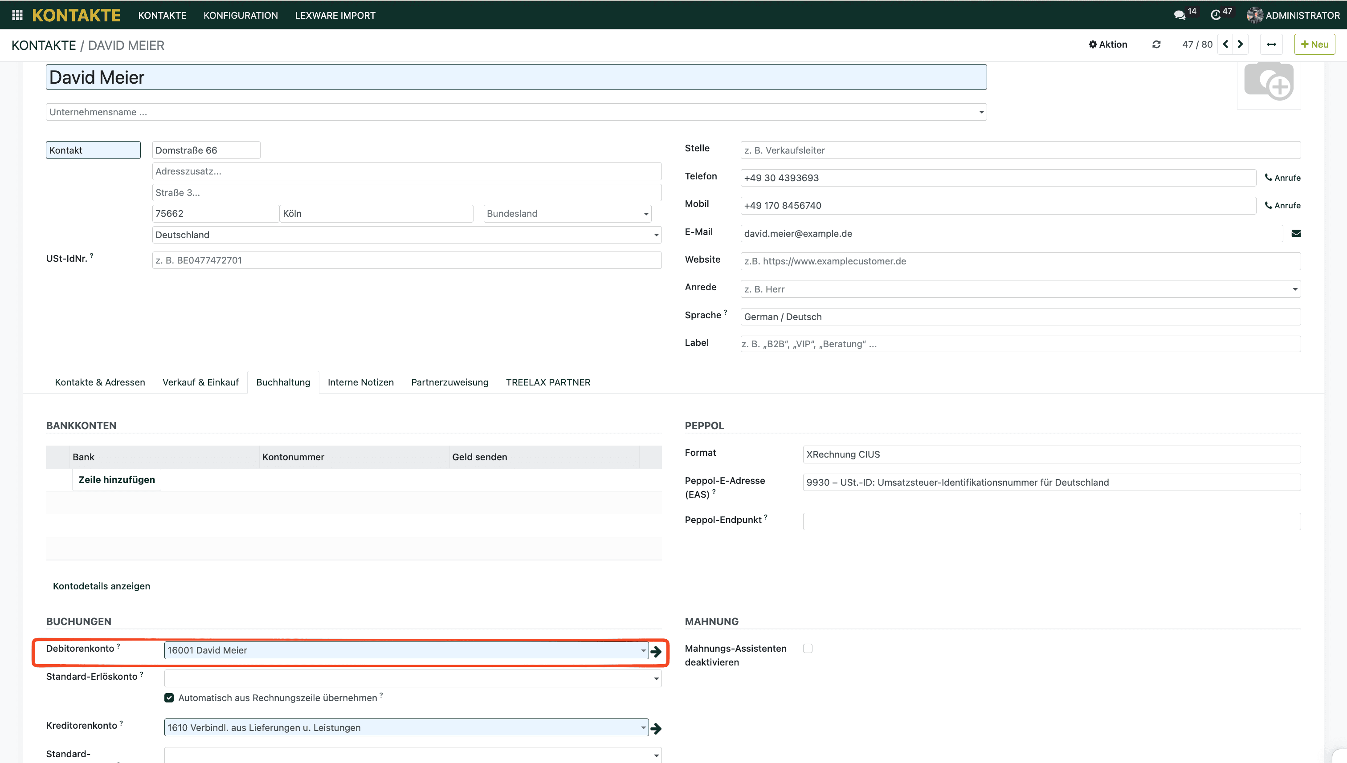Go to next contact record arrow
This screenshot has width=1347, height=763.
pos(1240,45)
